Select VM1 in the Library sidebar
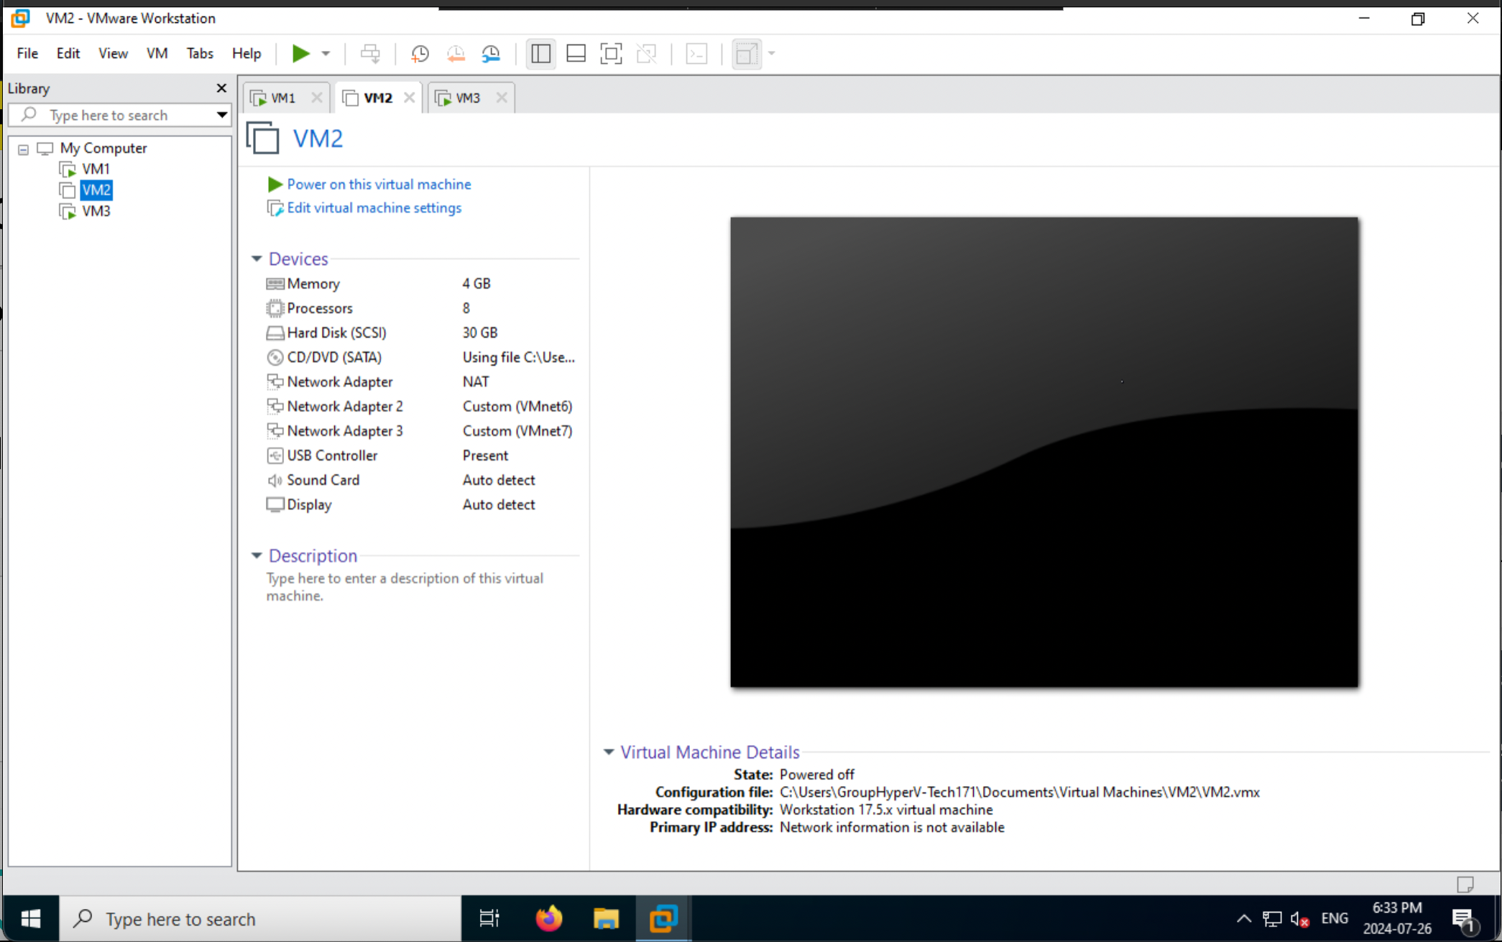 [96, 168]
